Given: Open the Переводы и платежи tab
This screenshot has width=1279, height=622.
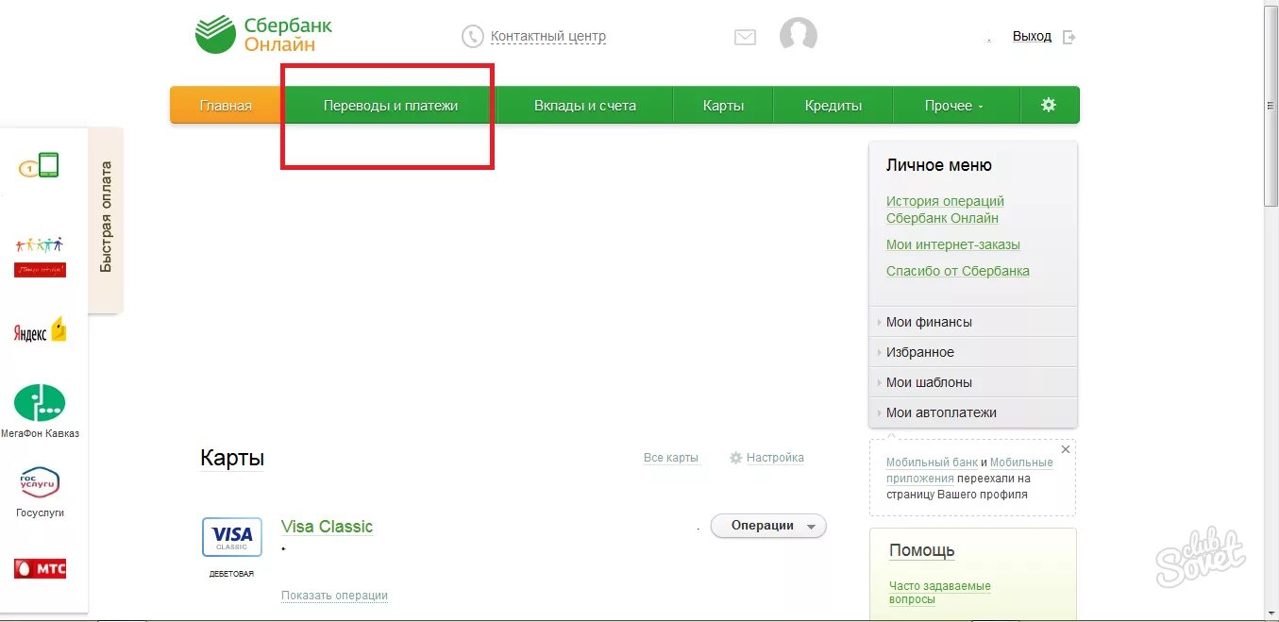Looking at the screenshot, I should pos(391,105).
